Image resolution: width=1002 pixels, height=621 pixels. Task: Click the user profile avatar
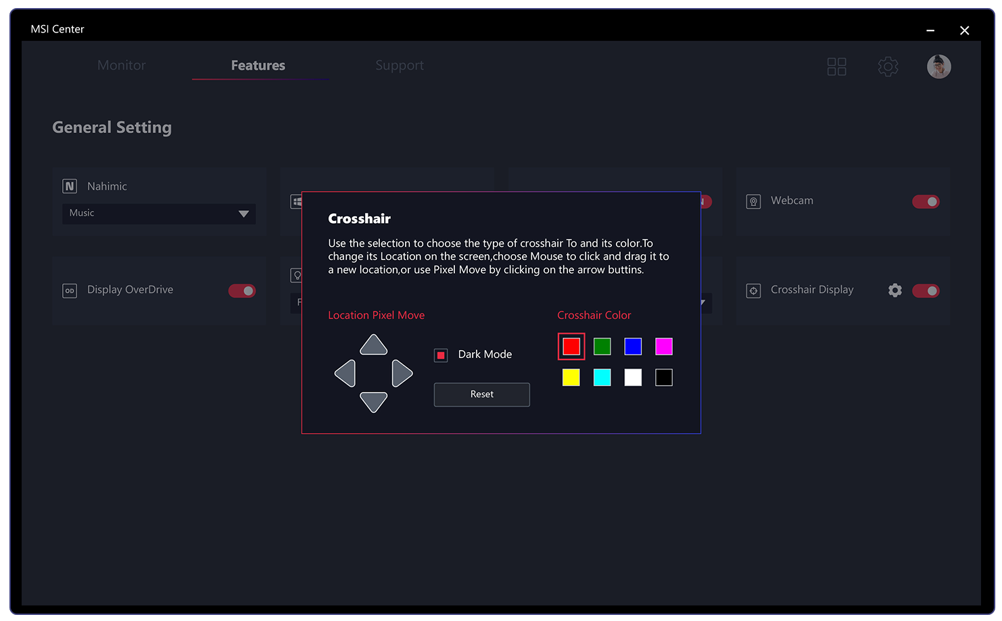pyautogui.click(x=938, y=66)
